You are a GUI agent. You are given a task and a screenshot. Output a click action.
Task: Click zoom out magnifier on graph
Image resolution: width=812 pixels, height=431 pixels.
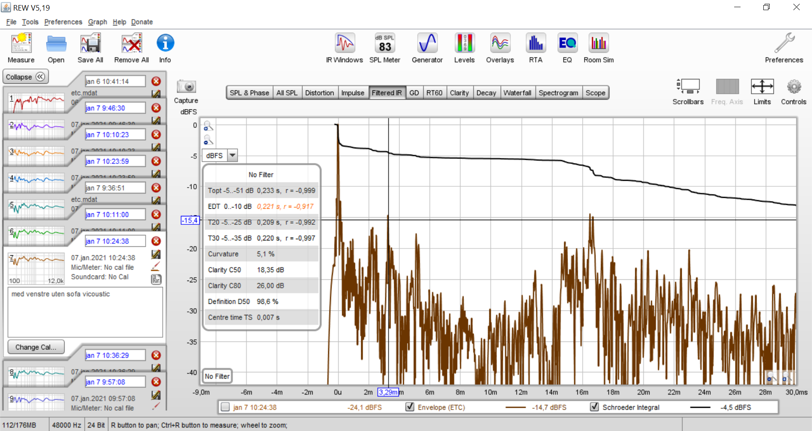coord(208,140)
